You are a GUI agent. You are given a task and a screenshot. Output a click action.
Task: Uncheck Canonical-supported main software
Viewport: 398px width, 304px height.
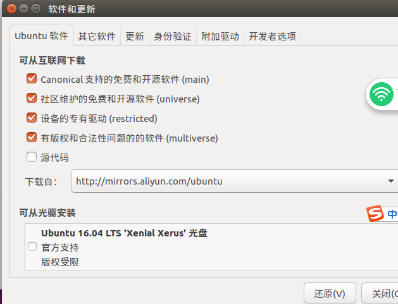pos(32,78)
